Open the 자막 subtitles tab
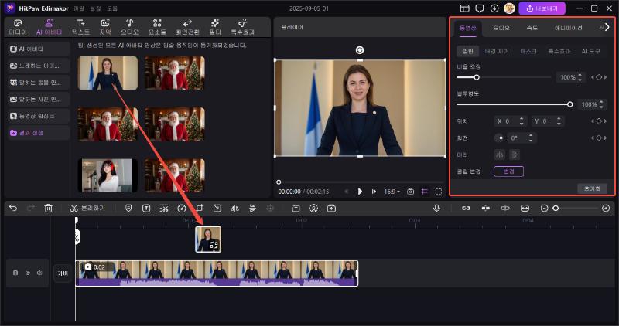619x326 pixels. pos(105,27)
